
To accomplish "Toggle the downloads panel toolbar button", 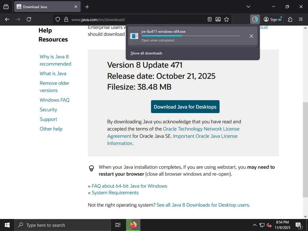I will point(255,19).
